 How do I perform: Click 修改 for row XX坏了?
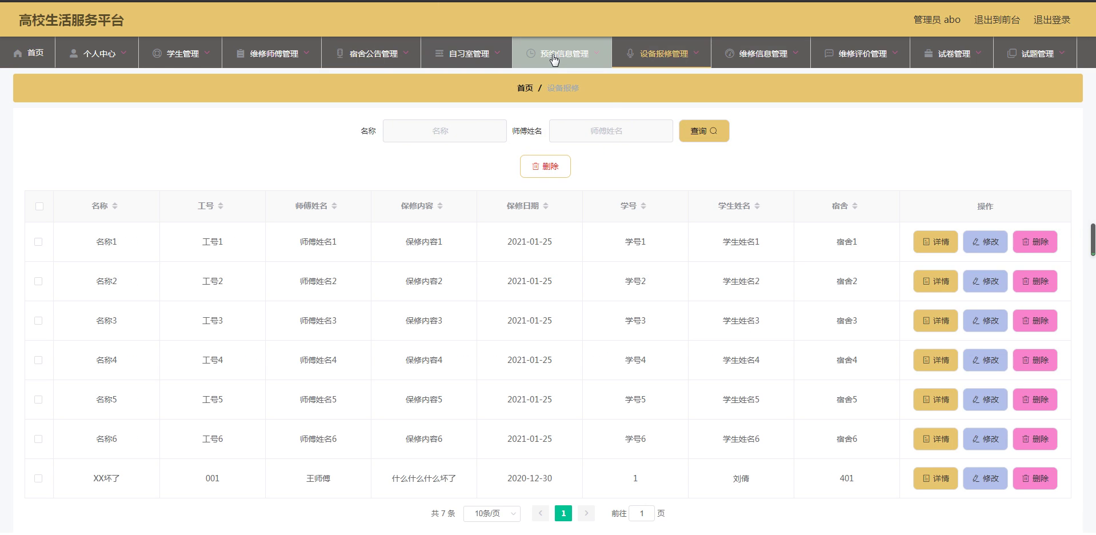(985, 478)
